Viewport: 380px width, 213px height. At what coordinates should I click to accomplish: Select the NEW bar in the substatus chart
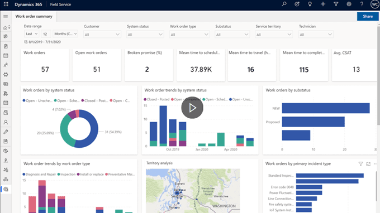pyautogui.click(x=326, y=108)
